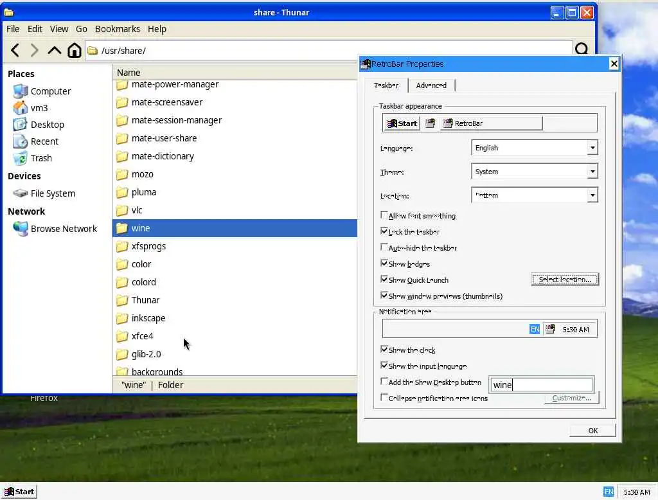Open the Go menu in Thunar
Screen dimensions: 658x500
click(82, 29)
